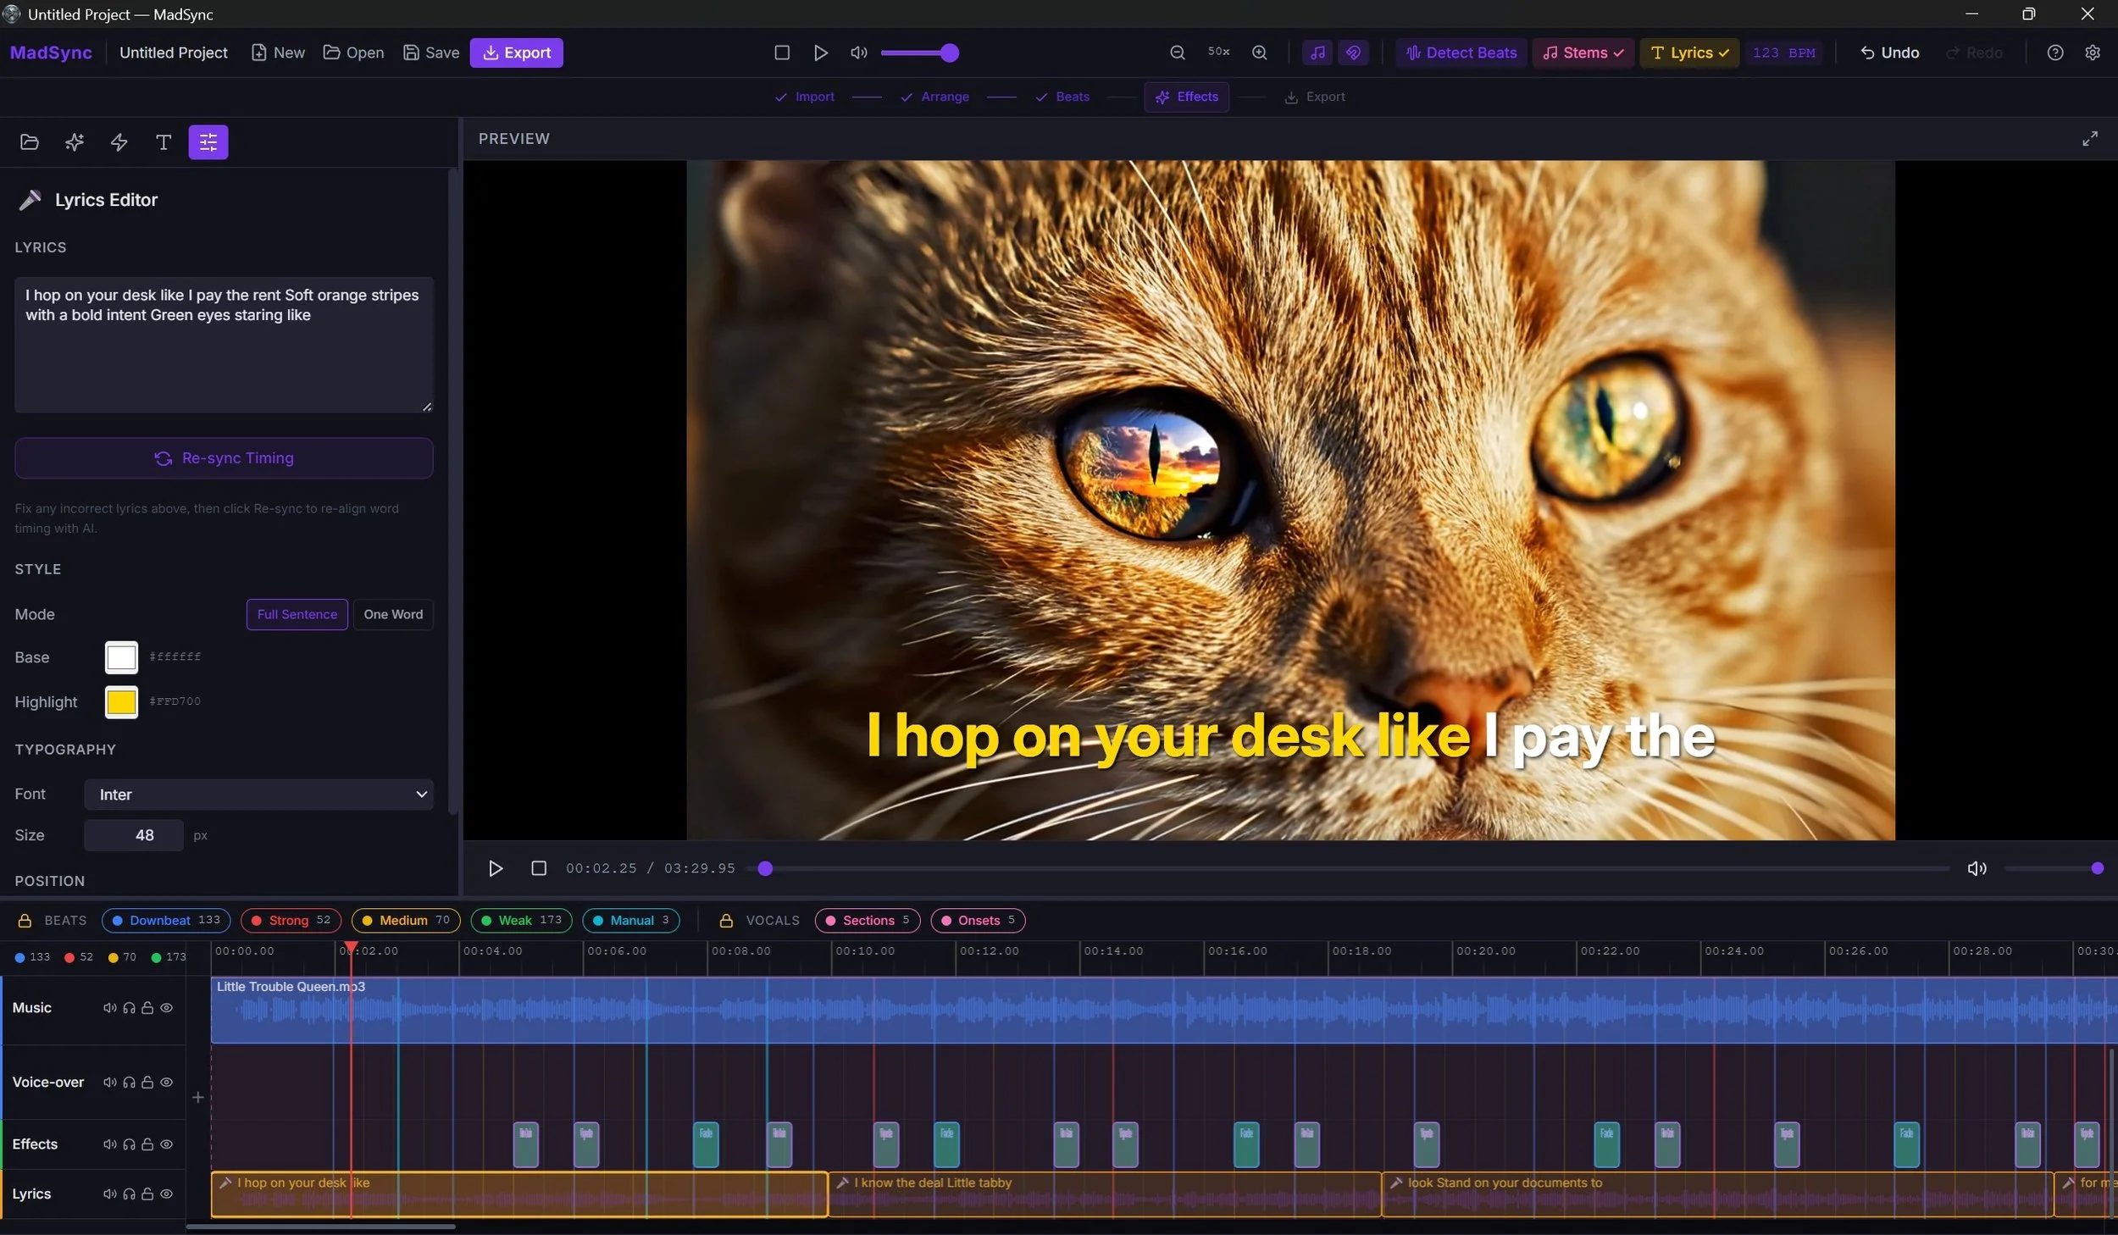Open application settings via the gear icon
This screenshot has height=1235, width=2118.
pos(2092,52)
